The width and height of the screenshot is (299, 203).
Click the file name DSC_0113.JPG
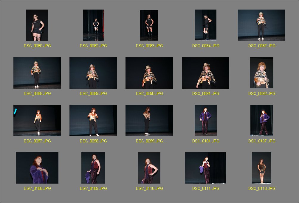pos(262,188)
